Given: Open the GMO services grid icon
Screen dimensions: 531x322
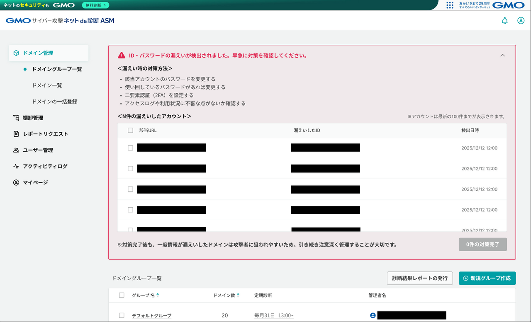Looking at the screenshot, I should pos(450,5).
